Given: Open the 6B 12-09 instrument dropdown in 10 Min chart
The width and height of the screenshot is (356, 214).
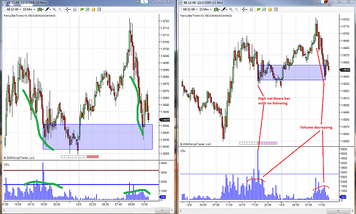Looking at the screenshot, I should (x=14, y=10).
